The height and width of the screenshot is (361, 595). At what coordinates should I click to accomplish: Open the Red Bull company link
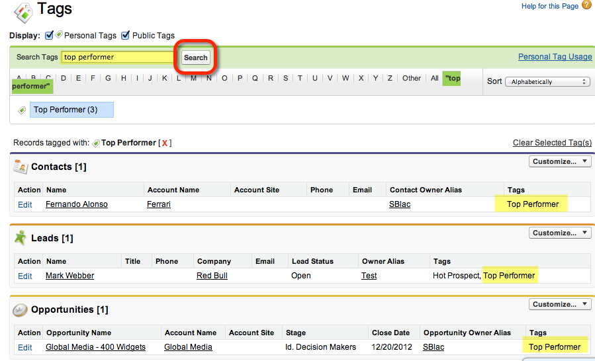(x=212, y=275)
